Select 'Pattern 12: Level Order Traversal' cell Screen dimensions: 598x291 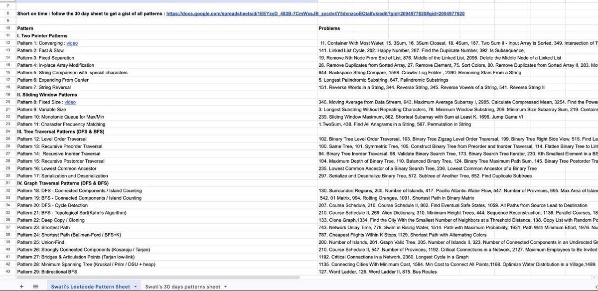(x=166, y=139)
